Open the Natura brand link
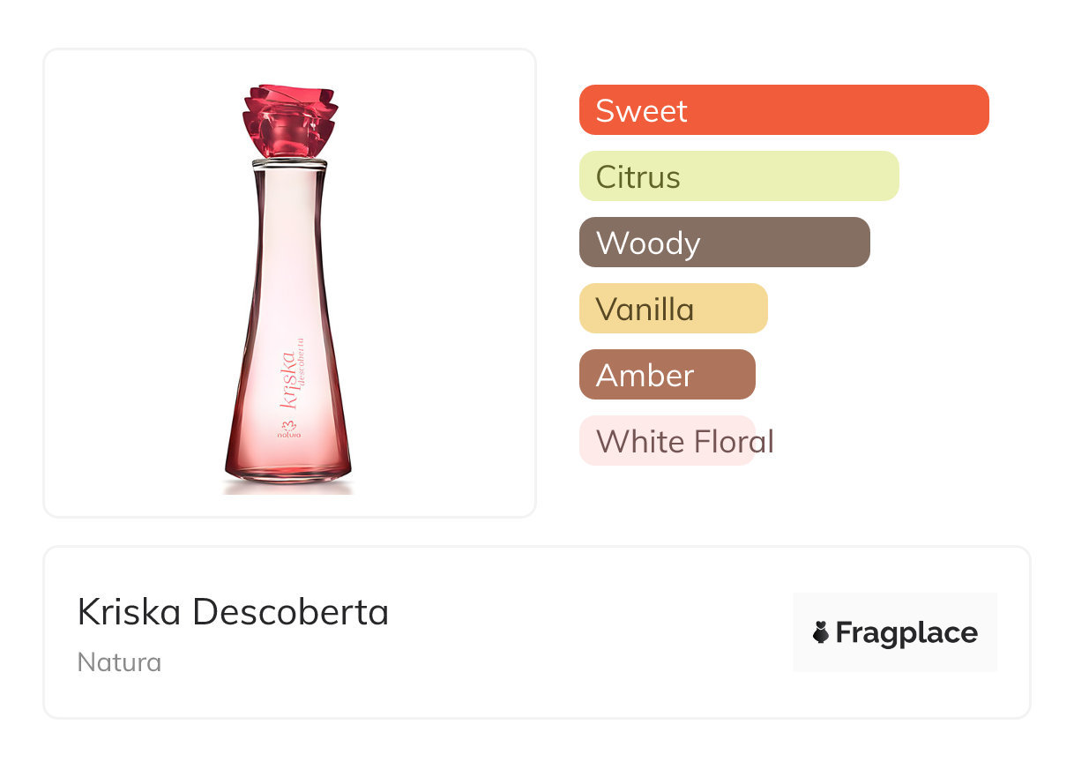This screenshot has width=1074, height=762. (119, 662)
